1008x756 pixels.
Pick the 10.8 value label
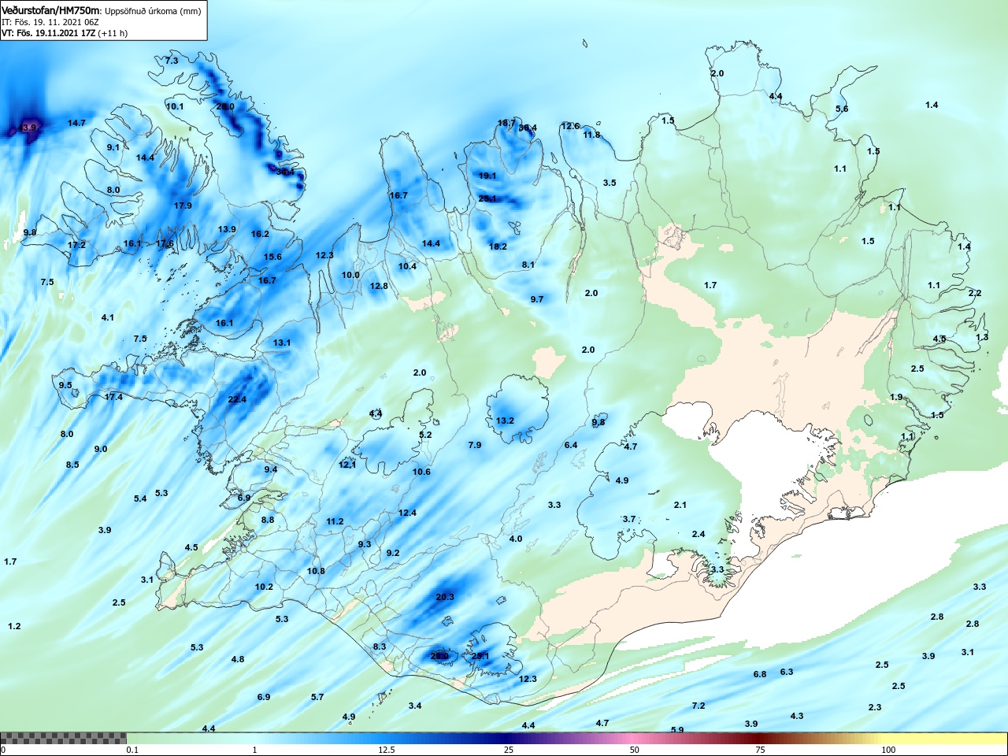click(x=316, y=571)
